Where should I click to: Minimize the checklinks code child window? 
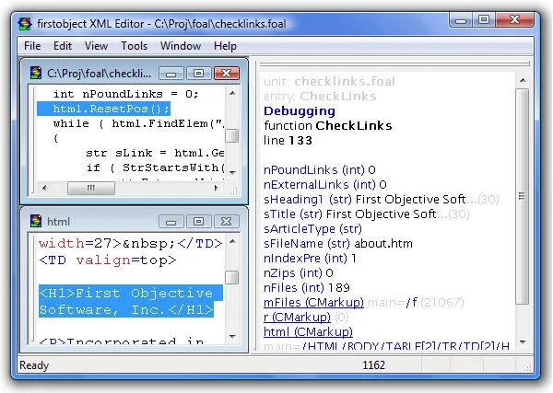click(x=171, y=74)
